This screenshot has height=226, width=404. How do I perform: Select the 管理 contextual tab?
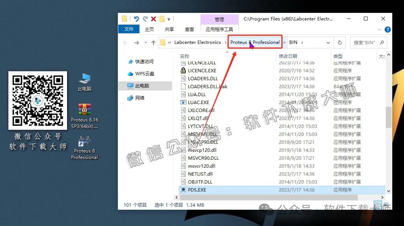[x=219, y=19]
